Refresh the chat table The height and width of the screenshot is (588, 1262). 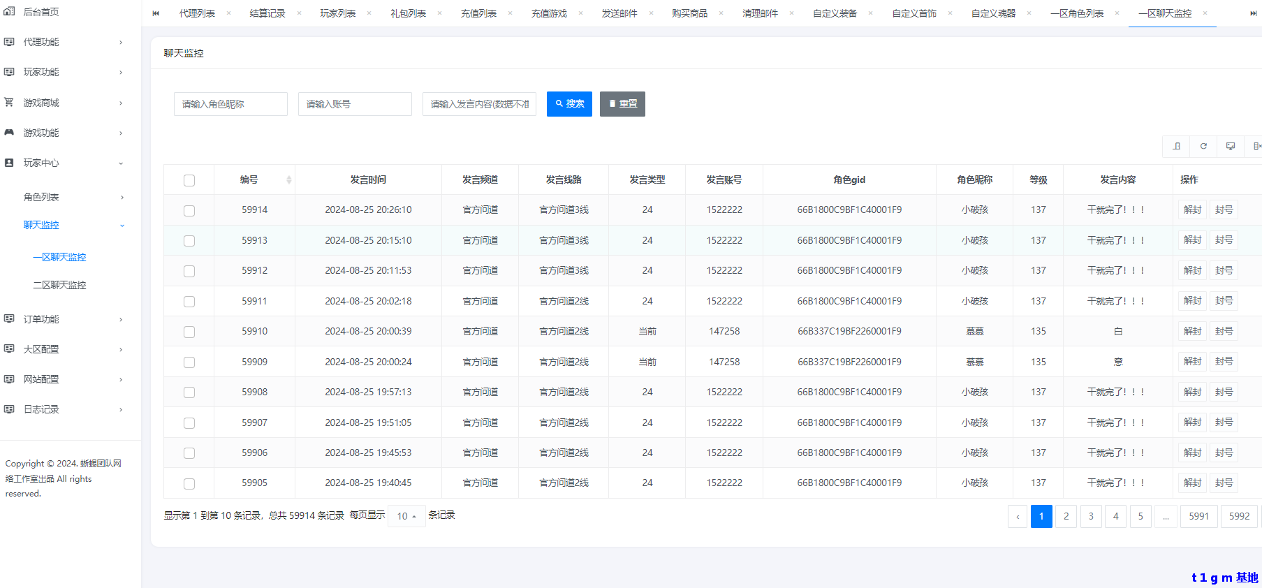point(1203,146)
